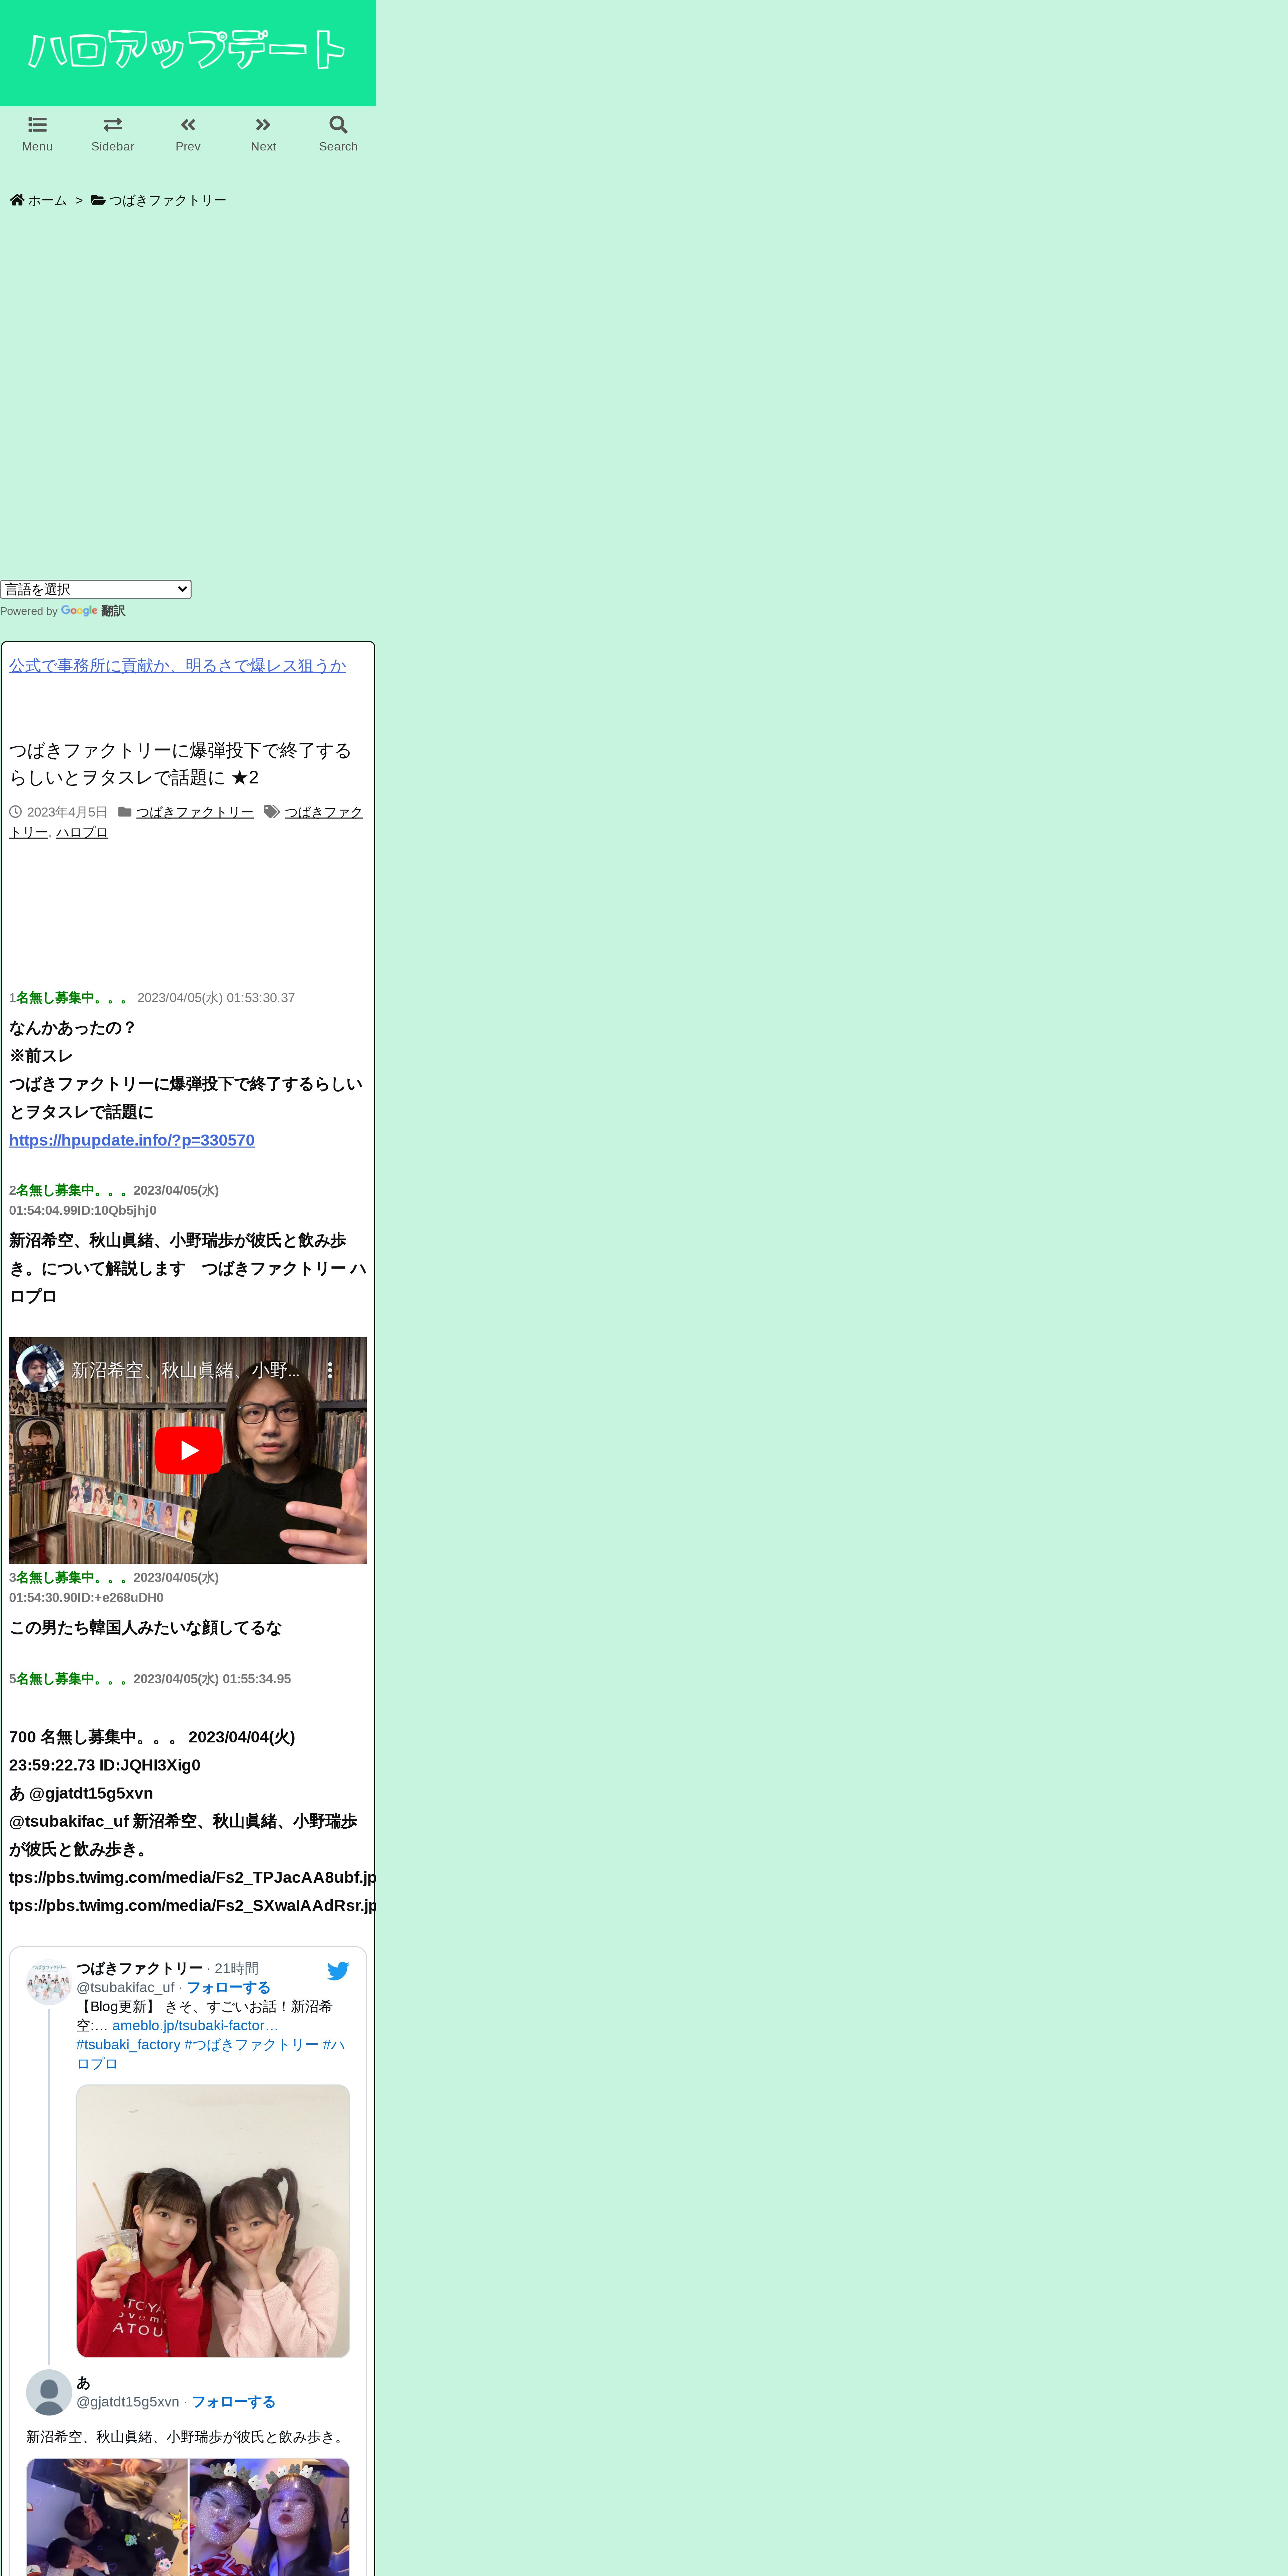Open つばきファクトリー breadcrumb link
1288x2576 pixels.
point(168,200)
